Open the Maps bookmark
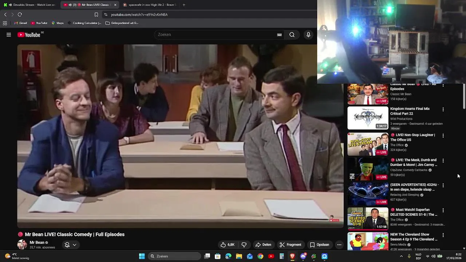The image size is (466, 262). coord(58,23)
